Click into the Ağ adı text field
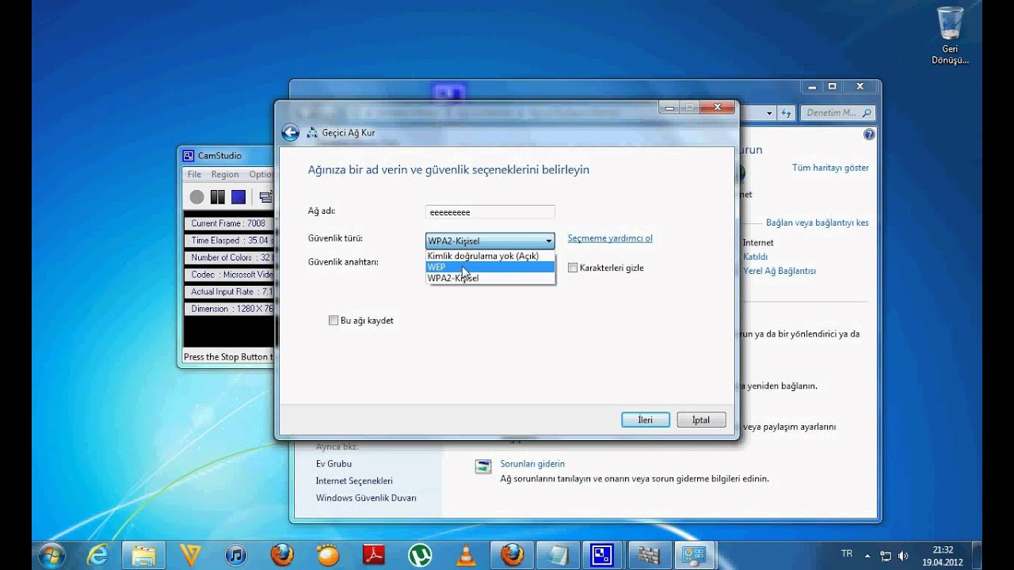1014x570 pixels. [490, 212]
